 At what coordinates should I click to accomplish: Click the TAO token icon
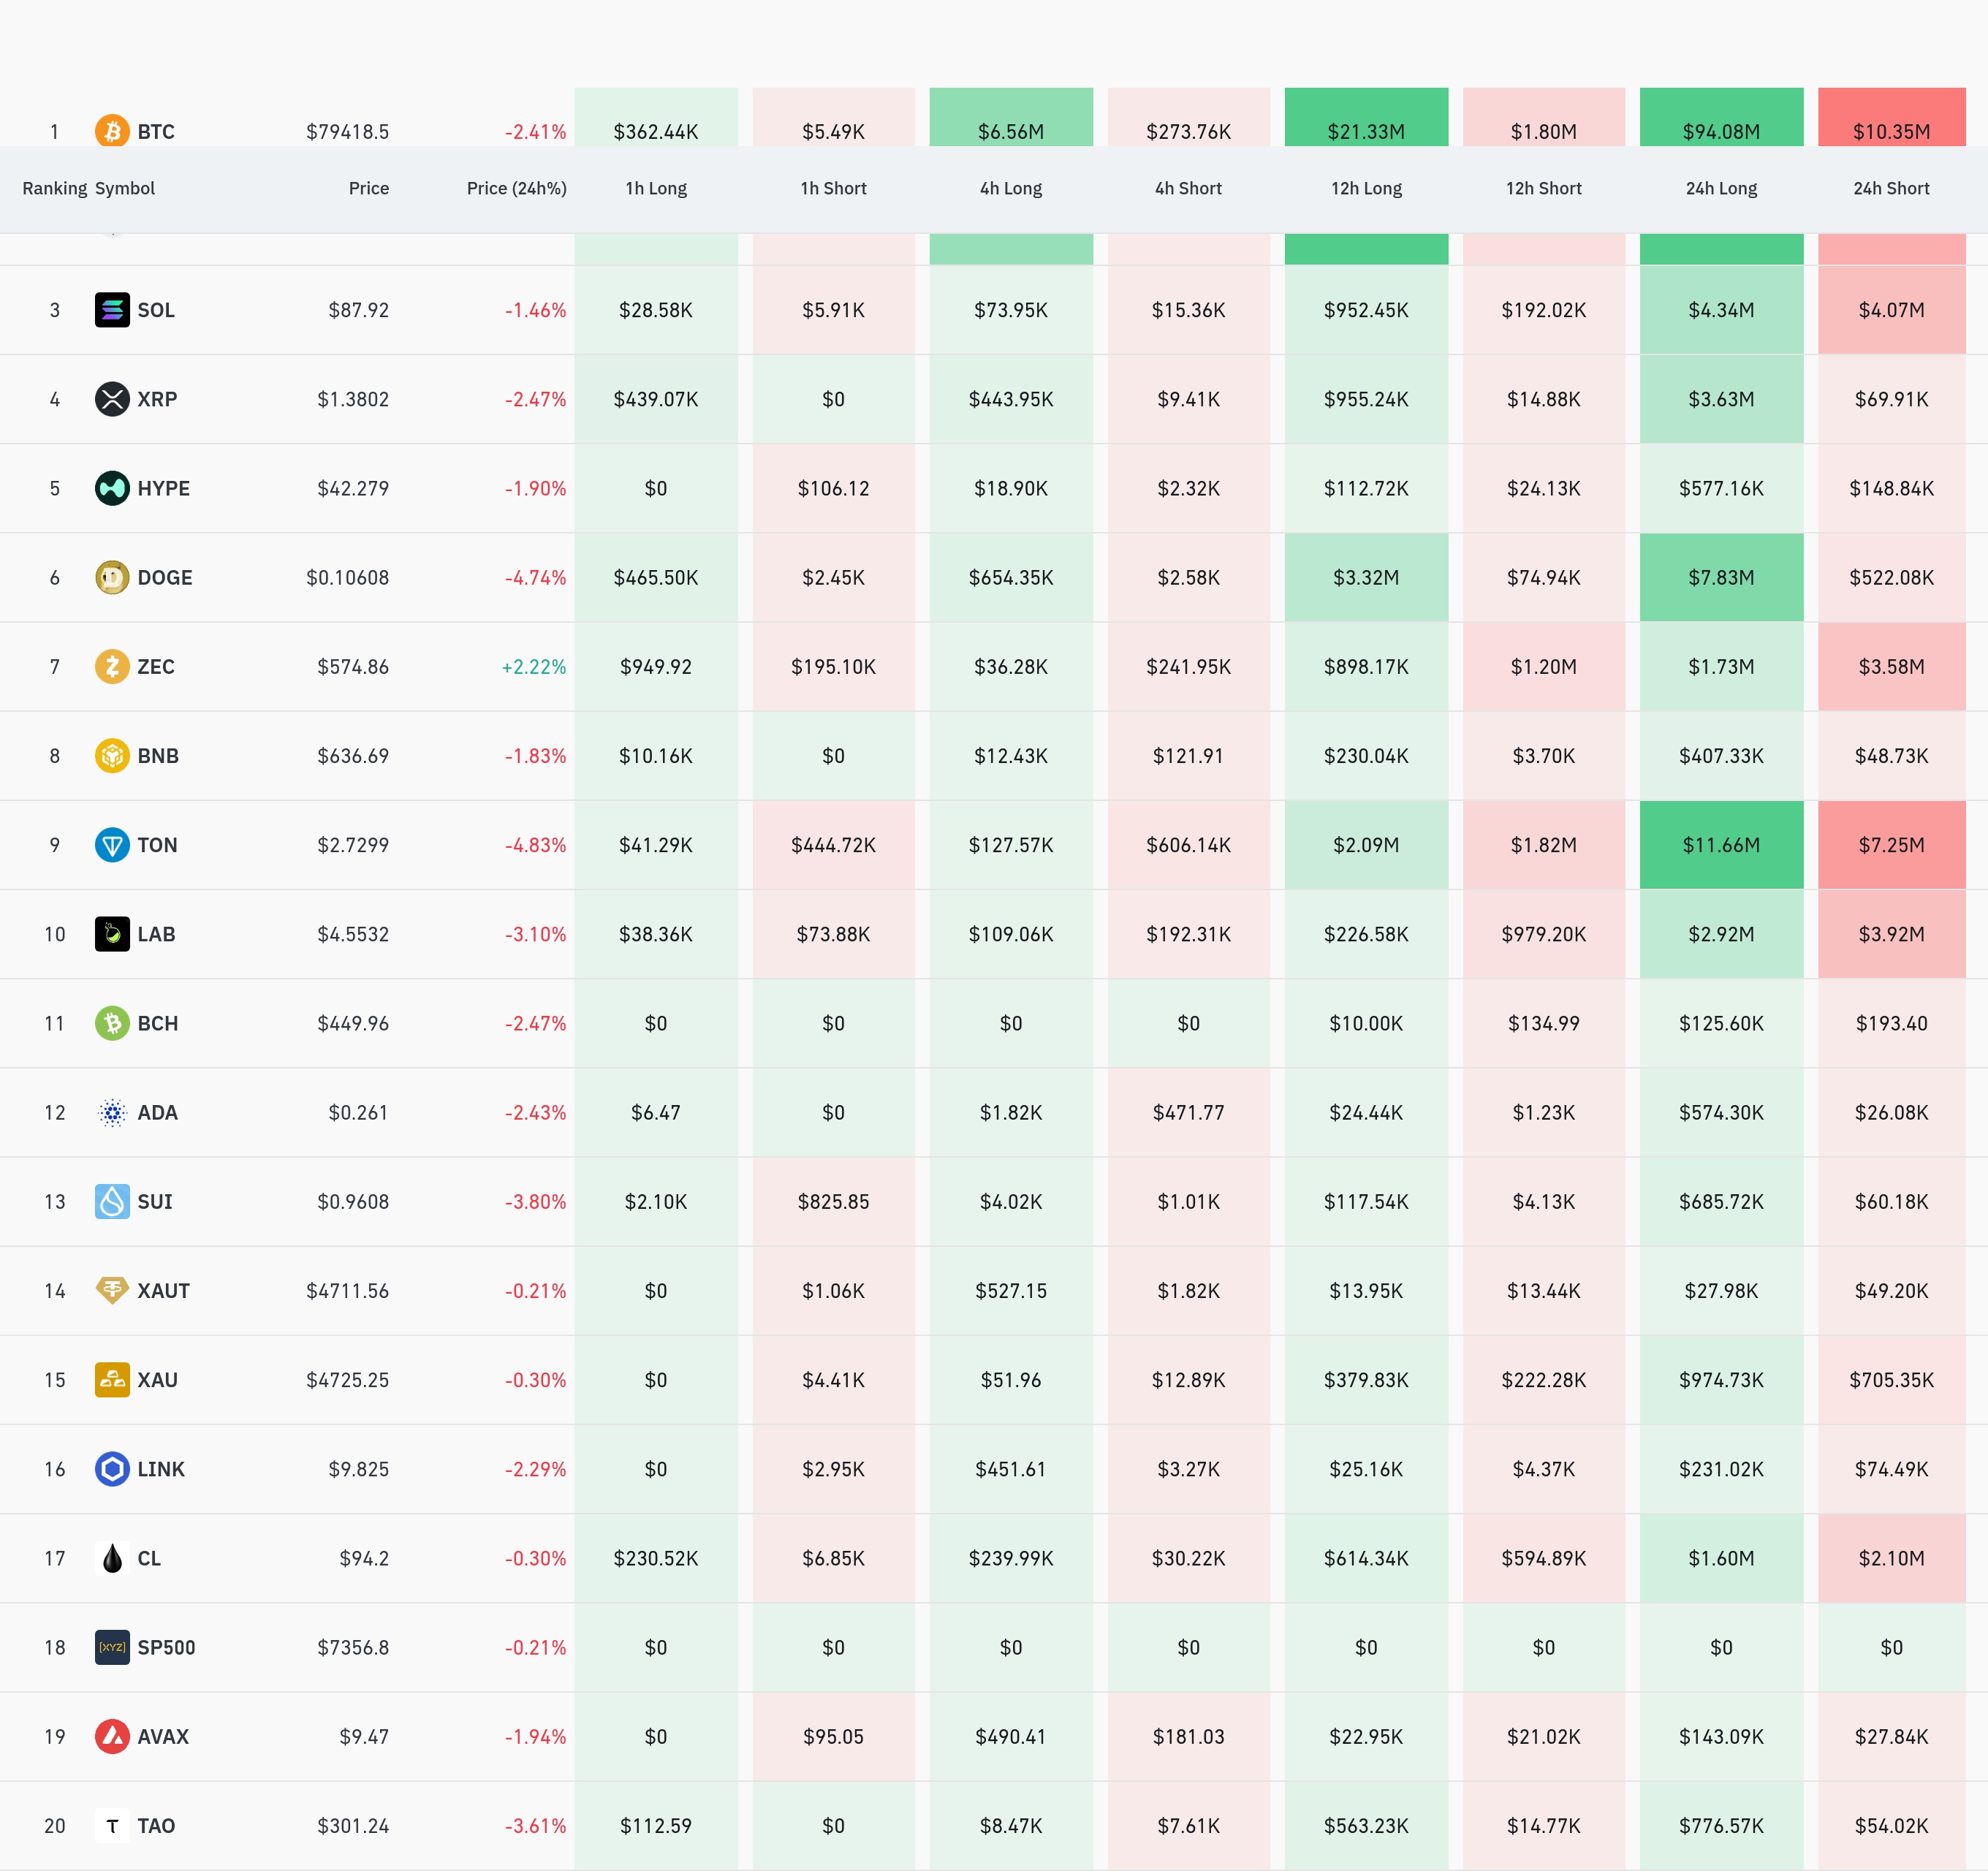[112, 1826]
